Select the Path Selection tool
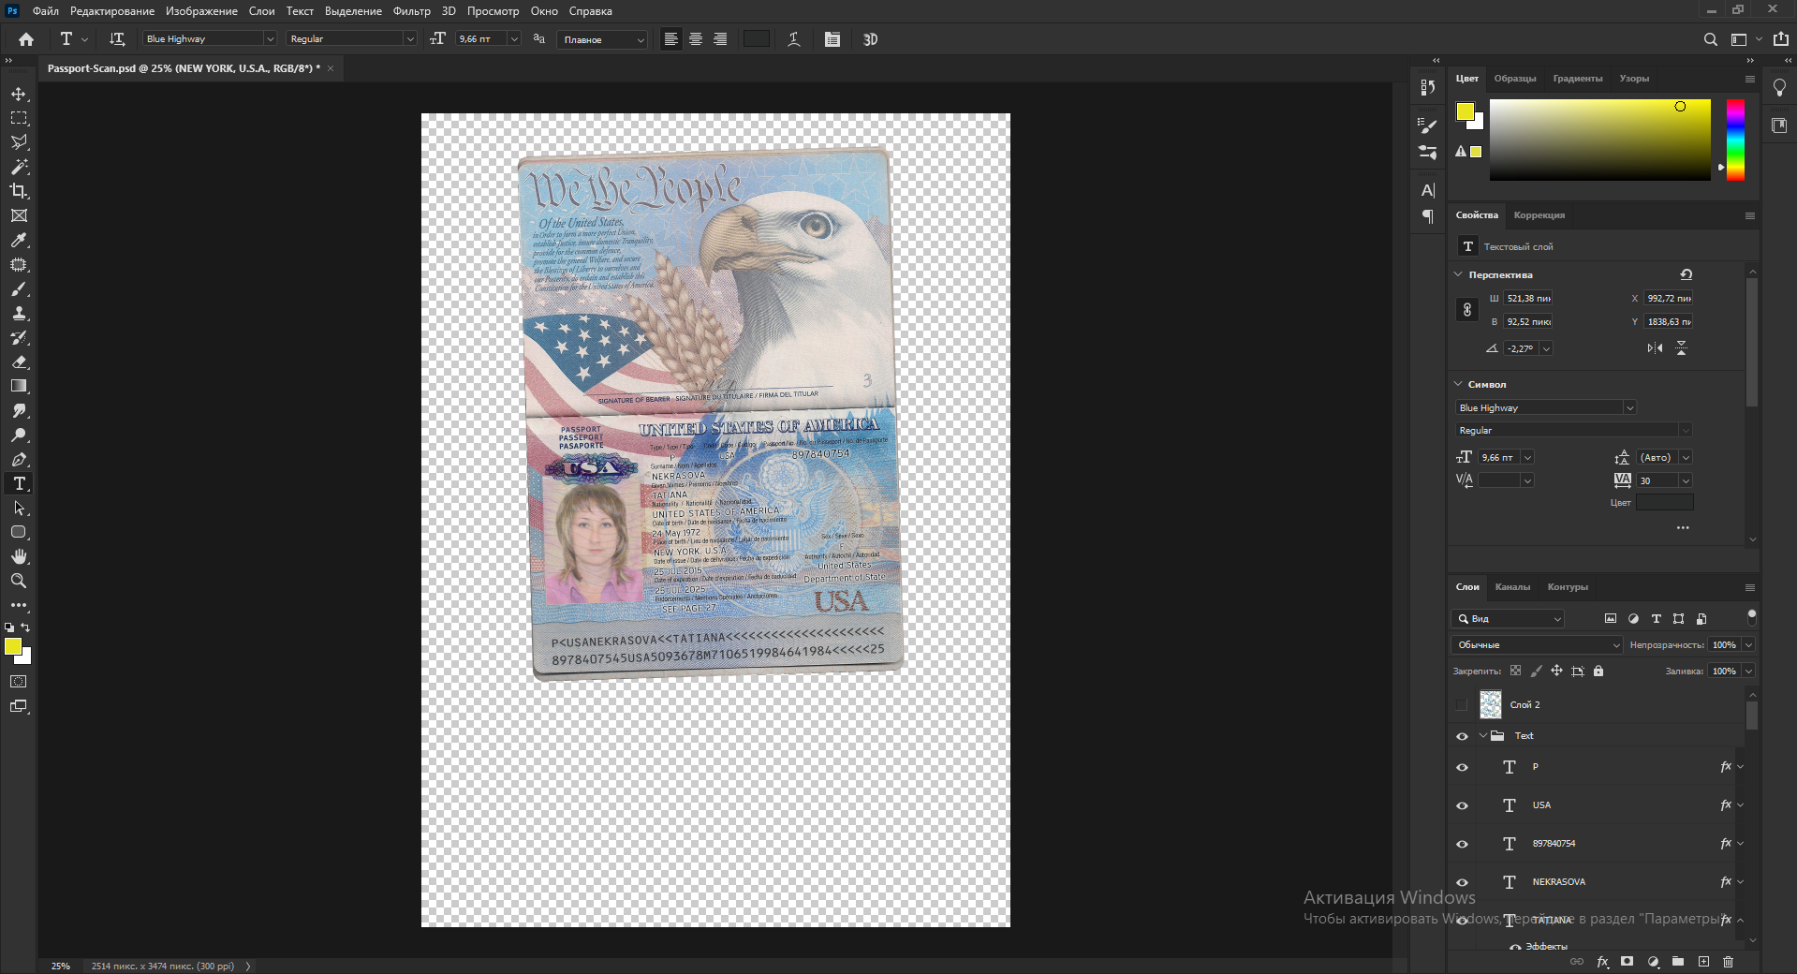Viewport: 1797px width, 974px height. (19, 508)
